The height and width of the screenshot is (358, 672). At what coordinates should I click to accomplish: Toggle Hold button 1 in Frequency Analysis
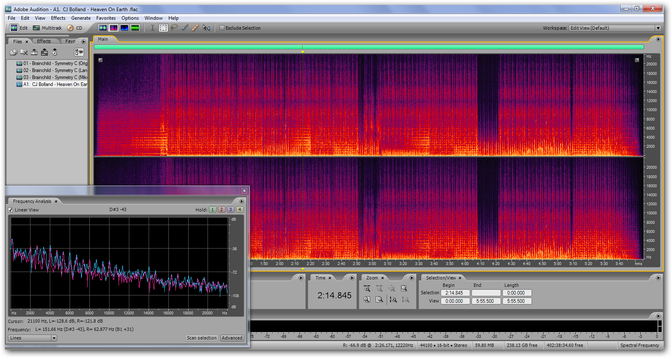(212, 209)
